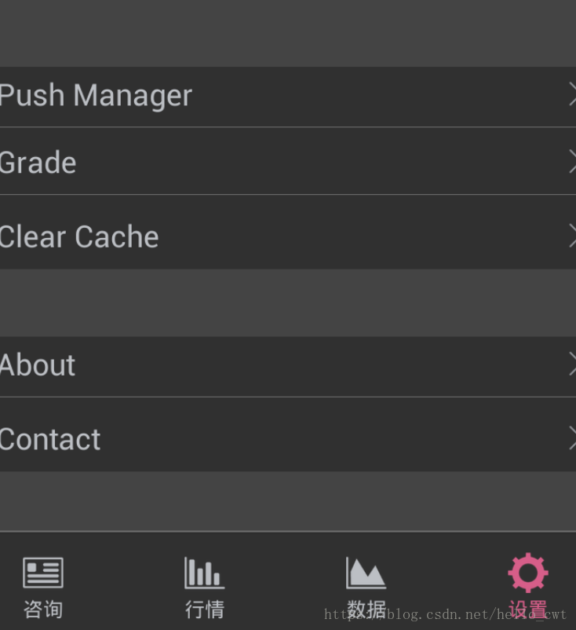Click the pink 设置 gear icon

528,573
